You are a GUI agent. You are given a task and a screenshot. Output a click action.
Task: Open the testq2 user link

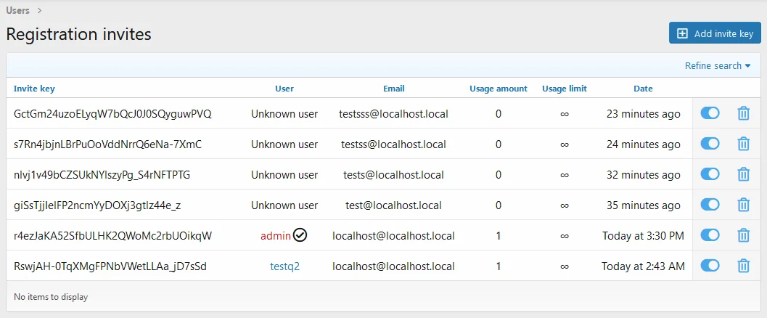point(284,266)
